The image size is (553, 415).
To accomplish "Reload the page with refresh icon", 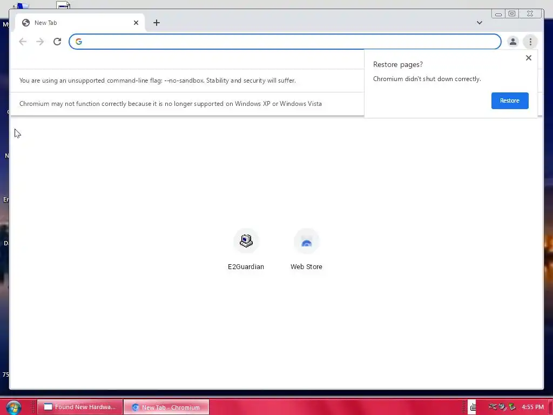I will click(57, 42).
